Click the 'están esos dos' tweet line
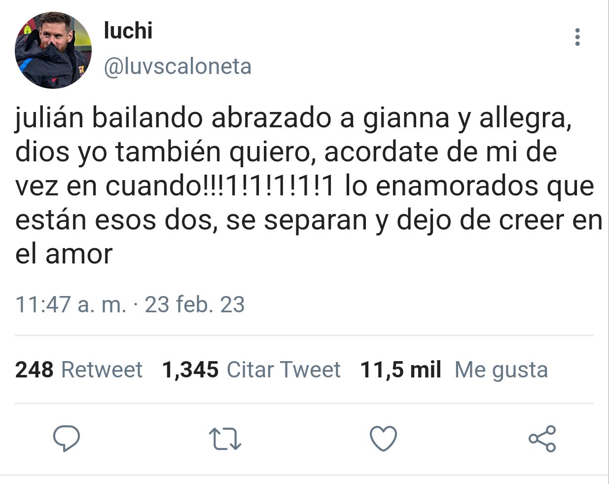 coord(309,221)
